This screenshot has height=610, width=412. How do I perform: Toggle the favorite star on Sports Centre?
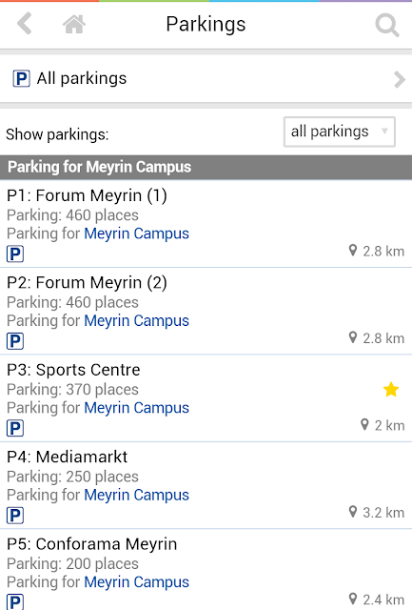click(391, 390)
